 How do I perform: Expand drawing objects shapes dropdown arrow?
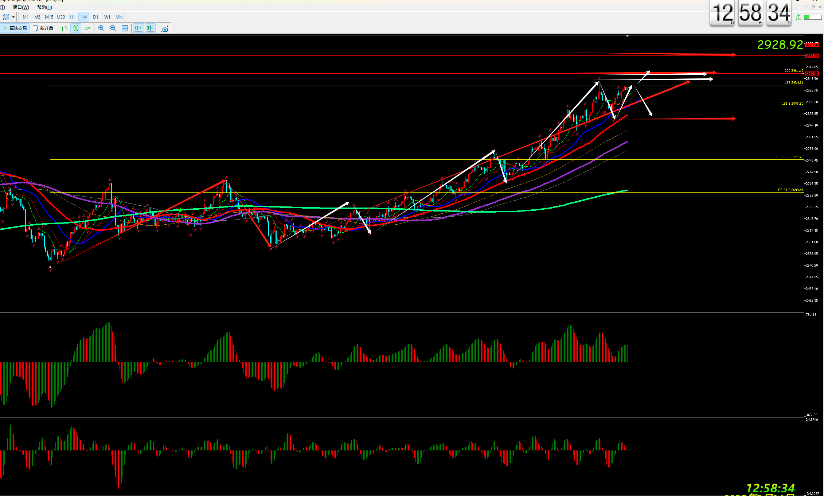13,17
